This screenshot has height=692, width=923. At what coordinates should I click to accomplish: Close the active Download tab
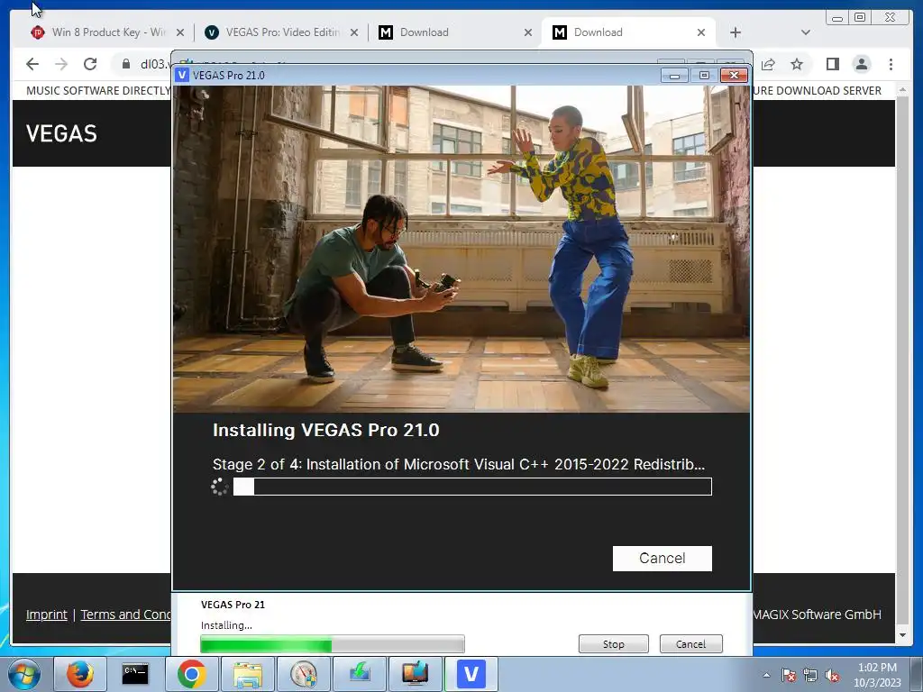(x=701, y=32)
